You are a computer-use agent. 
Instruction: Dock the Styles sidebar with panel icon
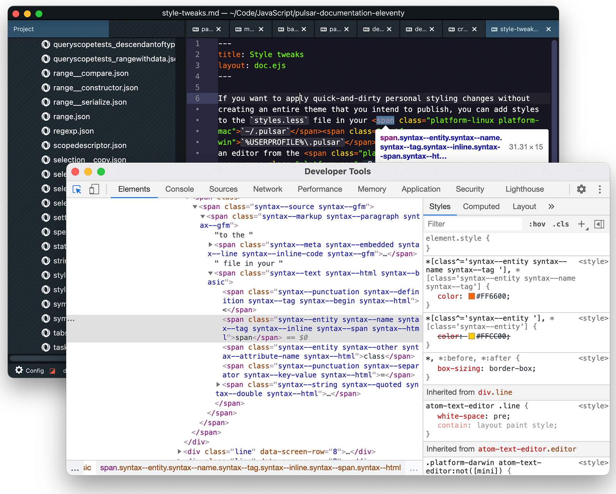tap(599, 224)
